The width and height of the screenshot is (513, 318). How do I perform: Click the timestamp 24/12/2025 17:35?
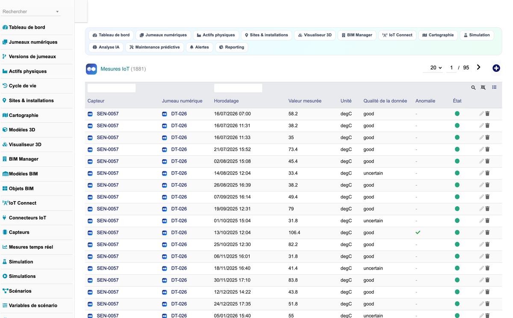pyautogui.click(x=232, y=304)
